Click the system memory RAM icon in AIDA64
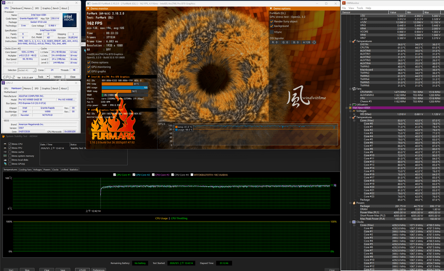 click(x=5, y=156)
